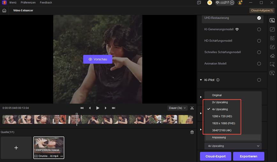This screenshot has width=277, height=162.
Task: Click the scissors cut icon
Action: pos(192,108)
